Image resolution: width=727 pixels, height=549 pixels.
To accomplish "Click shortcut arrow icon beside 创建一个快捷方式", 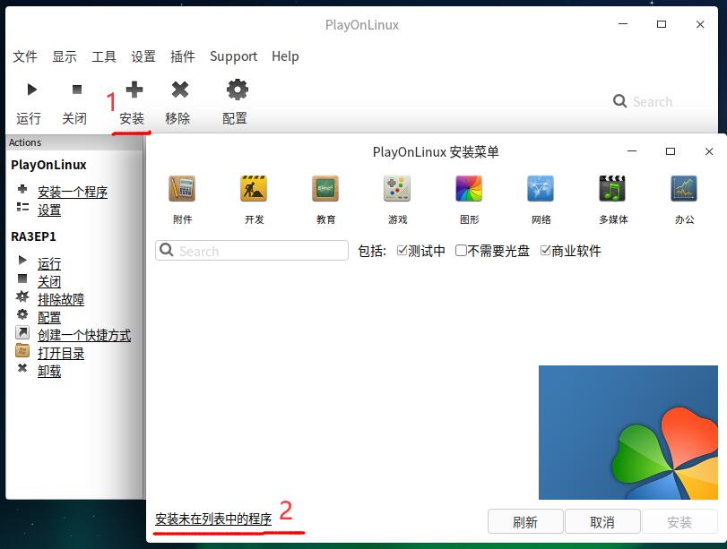I will (x=22, y=332).
